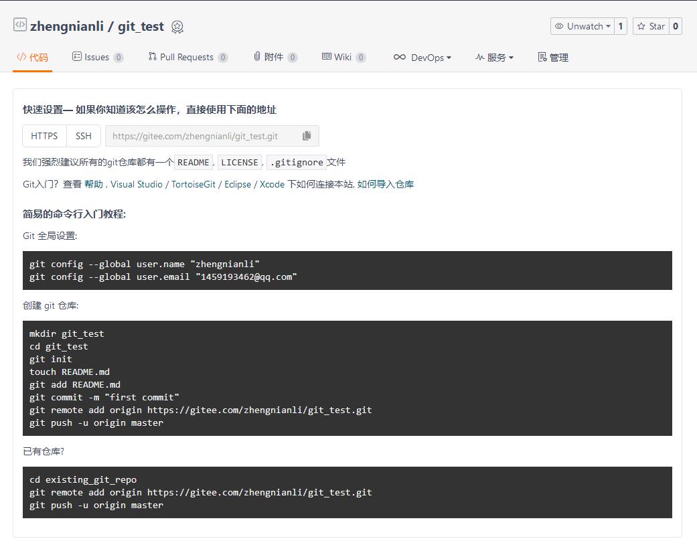The height and width of the screenshot is (545, 697).
Task: Create a README file link
Action: coord(193,162)
